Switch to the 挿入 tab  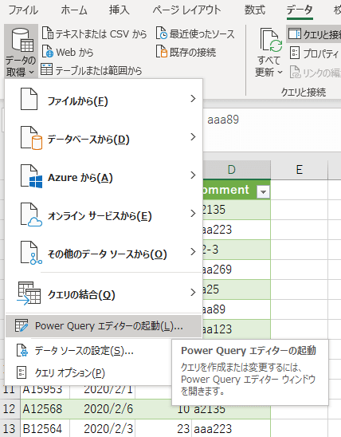120,10
